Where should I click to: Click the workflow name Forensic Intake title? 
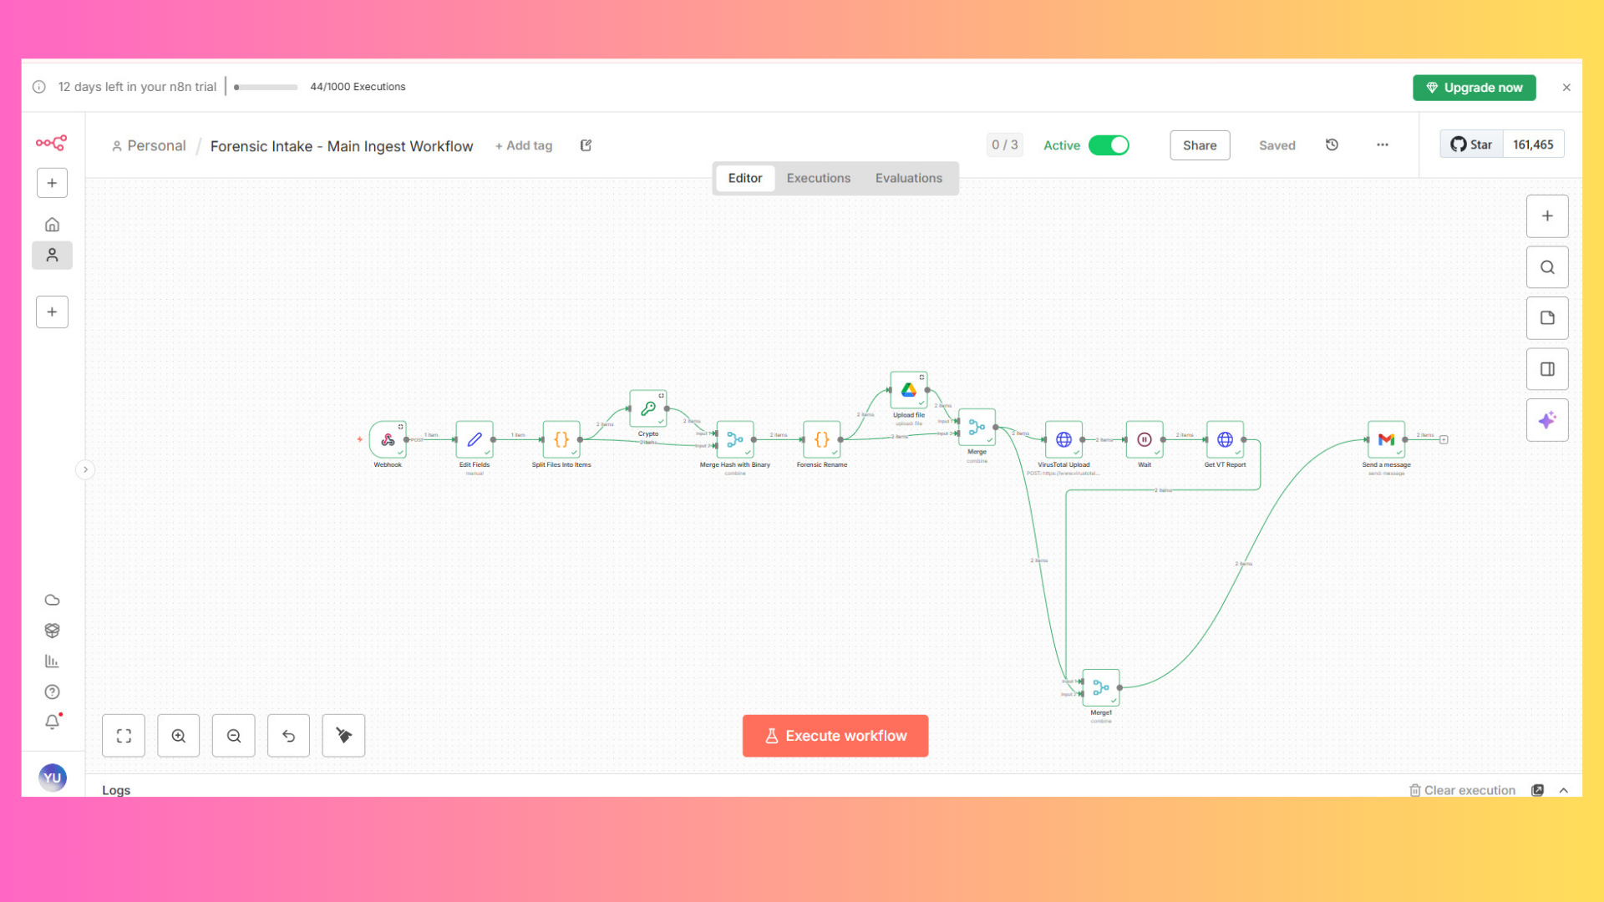[342, 146]
